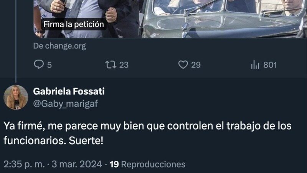Click the date 3 mar. 2024

[x=77, y=165]
